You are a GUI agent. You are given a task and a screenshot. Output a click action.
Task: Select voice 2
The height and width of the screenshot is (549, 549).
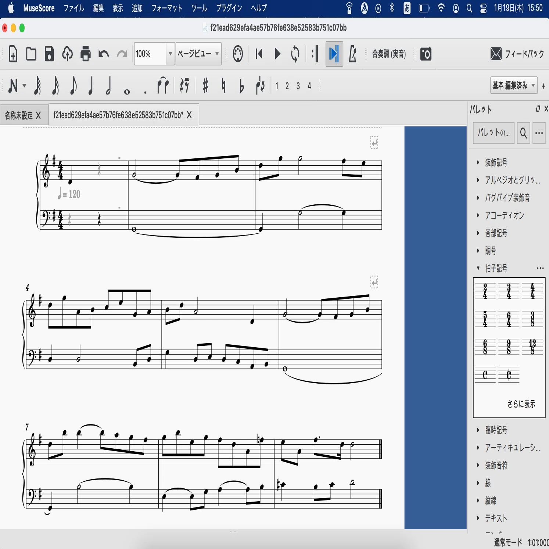pyautogui.click(x=287, y=86)
